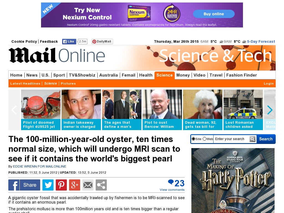
Task: Open Latest Headlines in the orange subnav
Action: (25, 83)
